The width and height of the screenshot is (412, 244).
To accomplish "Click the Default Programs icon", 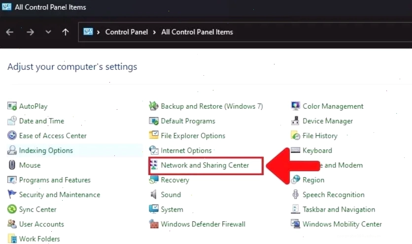I will pos(154,121).
